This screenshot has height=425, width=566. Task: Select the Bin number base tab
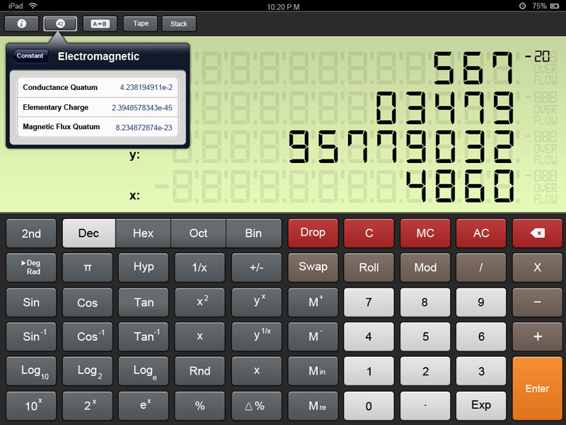253,233
